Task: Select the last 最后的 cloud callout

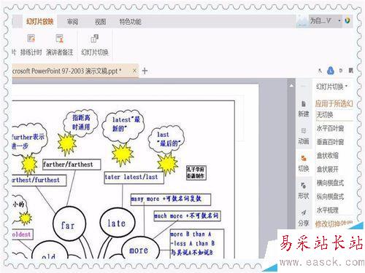Action: [x=166, y=139]
